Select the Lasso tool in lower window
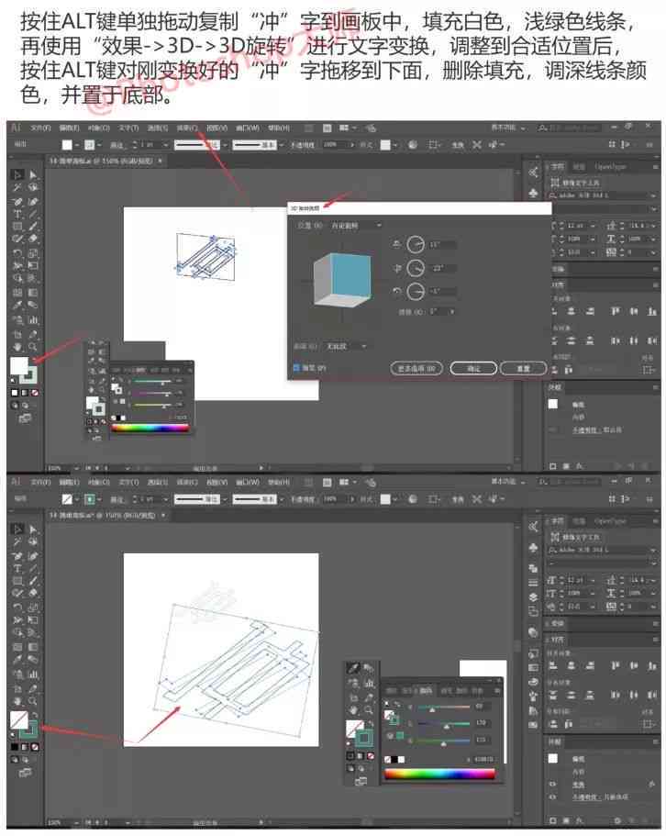This screenshot has height=836, width=666. (x=33, y=541)
